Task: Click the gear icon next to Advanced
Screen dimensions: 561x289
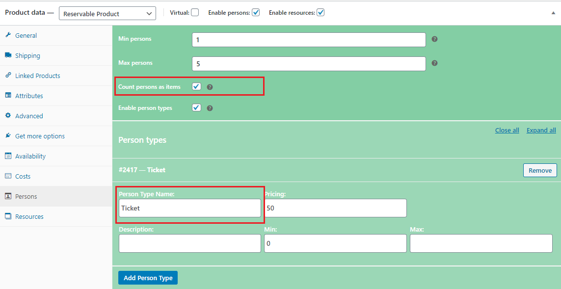Action: pos(8,116)
